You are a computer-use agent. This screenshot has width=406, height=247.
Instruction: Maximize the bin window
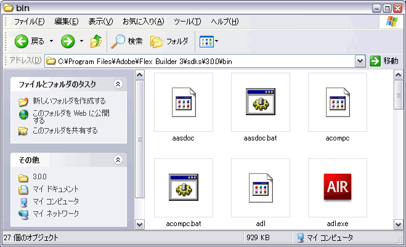point(387,8)
